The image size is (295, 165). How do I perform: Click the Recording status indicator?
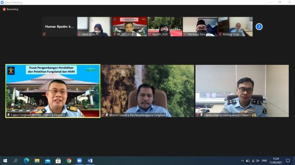tap(11, 9)
